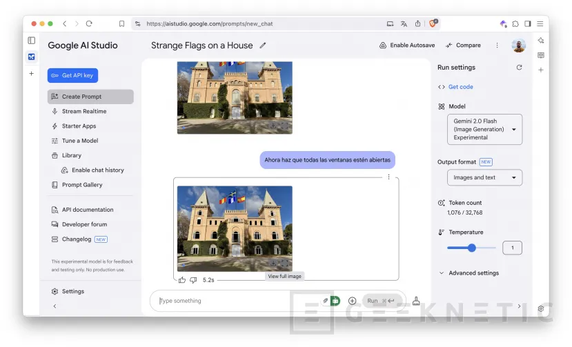Image resolution: width=572 pixels, height=347 pixels.
Task: Toggle the browser sidebar panel icon
Action: click(x=528, y=23)
